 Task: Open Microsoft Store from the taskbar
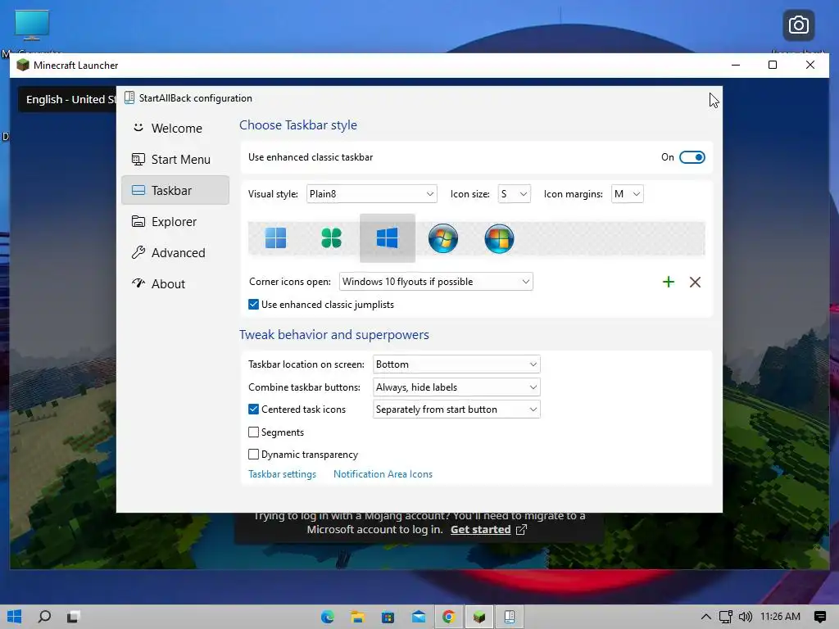[x=388, y=618]
